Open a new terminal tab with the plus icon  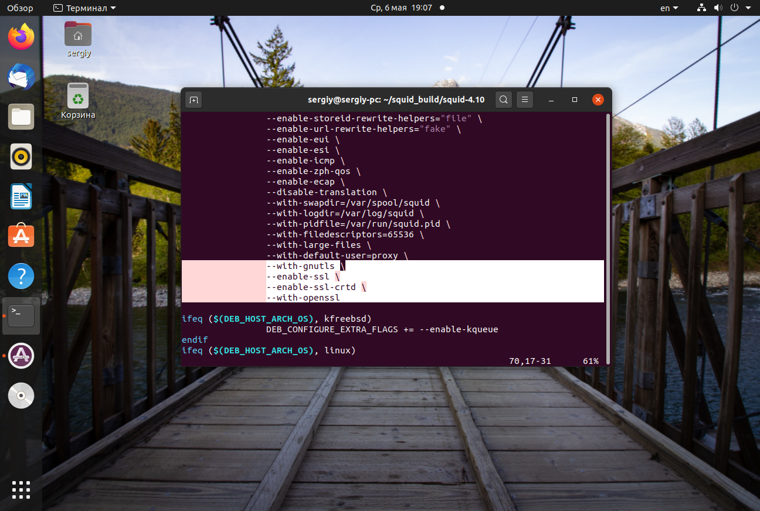click(194, 100)
